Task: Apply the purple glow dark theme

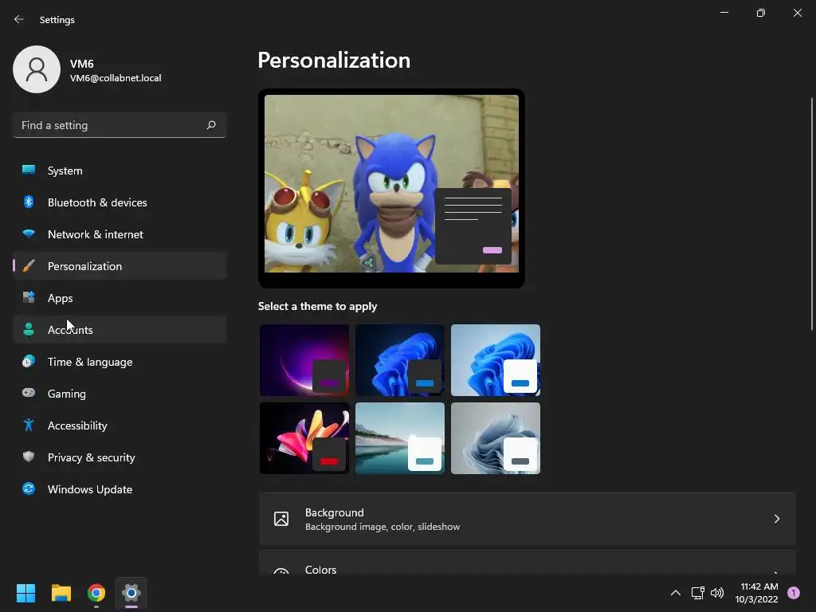Action: pyautogui.click(x=304, y=360)
